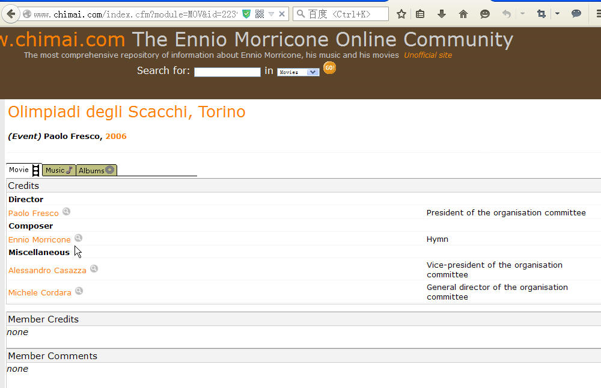
Task: Open the QR code icon in address bar
Action: 260,14
